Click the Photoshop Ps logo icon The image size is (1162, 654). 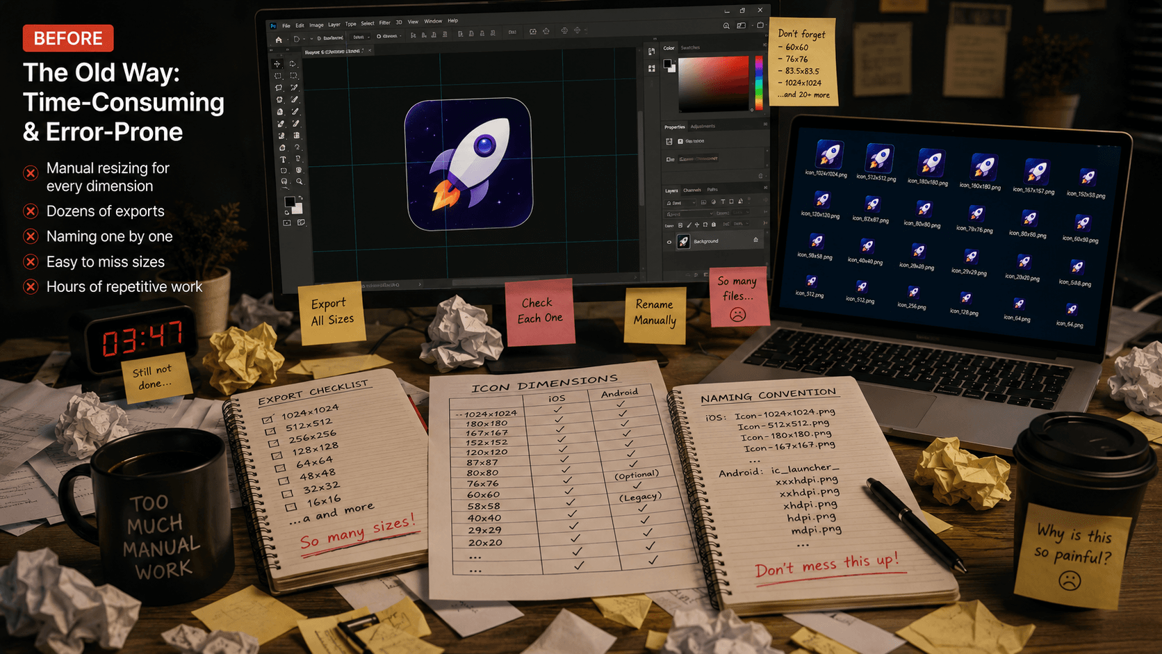pyautogui.click(x=273, y=26)
